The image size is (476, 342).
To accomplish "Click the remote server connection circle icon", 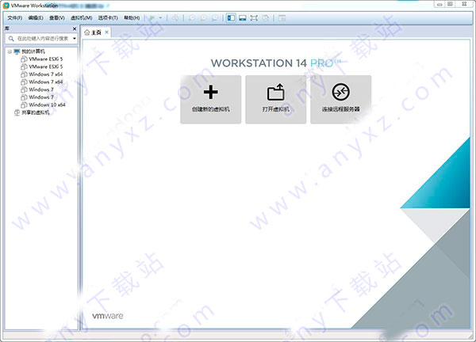I will 340,92.
